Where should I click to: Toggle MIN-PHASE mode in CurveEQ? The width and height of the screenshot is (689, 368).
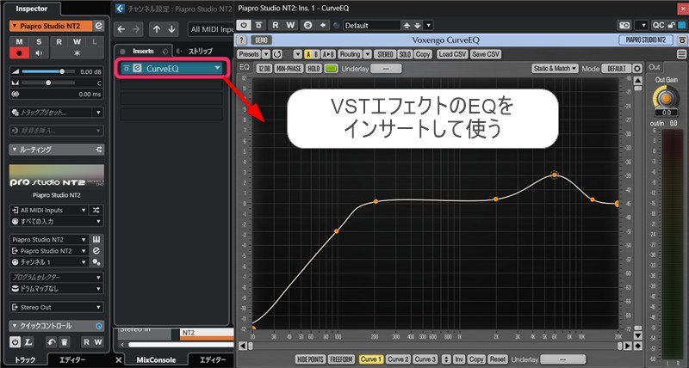point(289,69)
